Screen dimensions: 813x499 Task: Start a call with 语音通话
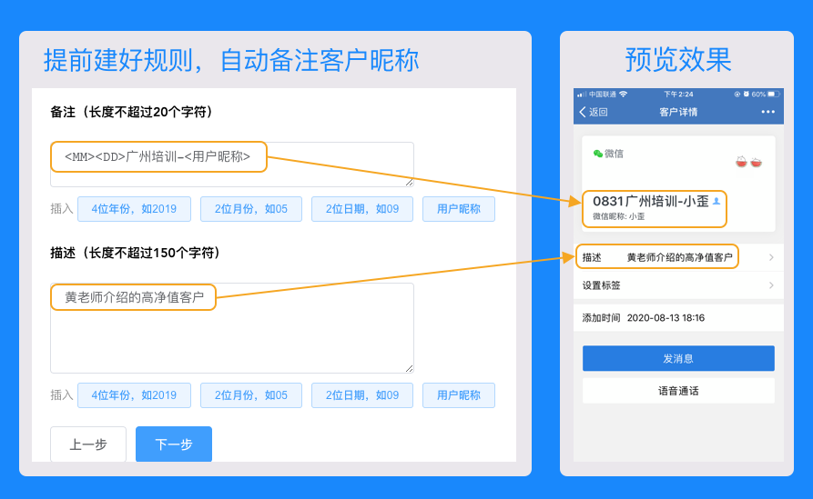pos(678,391)
